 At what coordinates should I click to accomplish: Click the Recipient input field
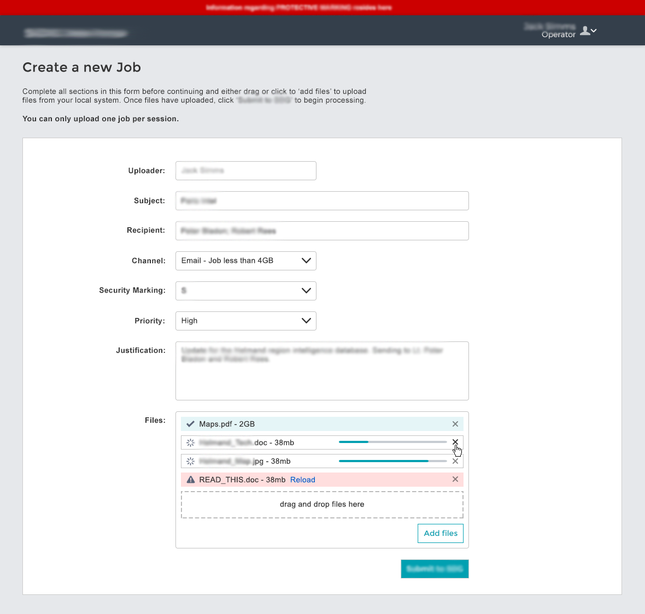(x=321, y=231)
